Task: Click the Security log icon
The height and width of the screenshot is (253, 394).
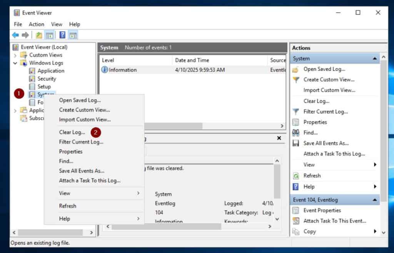Action: [32, 79]
